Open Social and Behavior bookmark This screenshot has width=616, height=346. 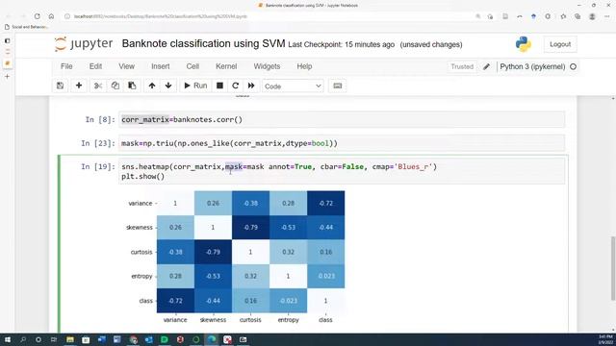[x=27, y=27]
